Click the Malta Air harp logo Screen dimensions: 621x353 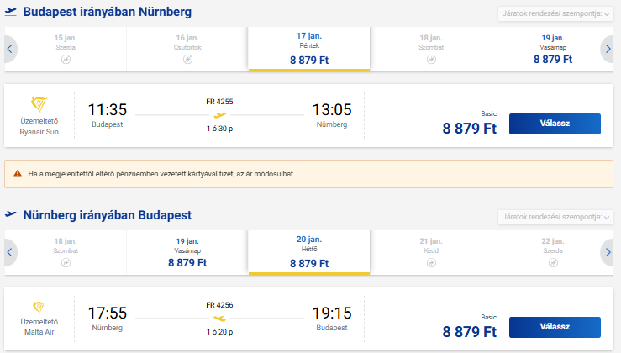pos(39,308)
